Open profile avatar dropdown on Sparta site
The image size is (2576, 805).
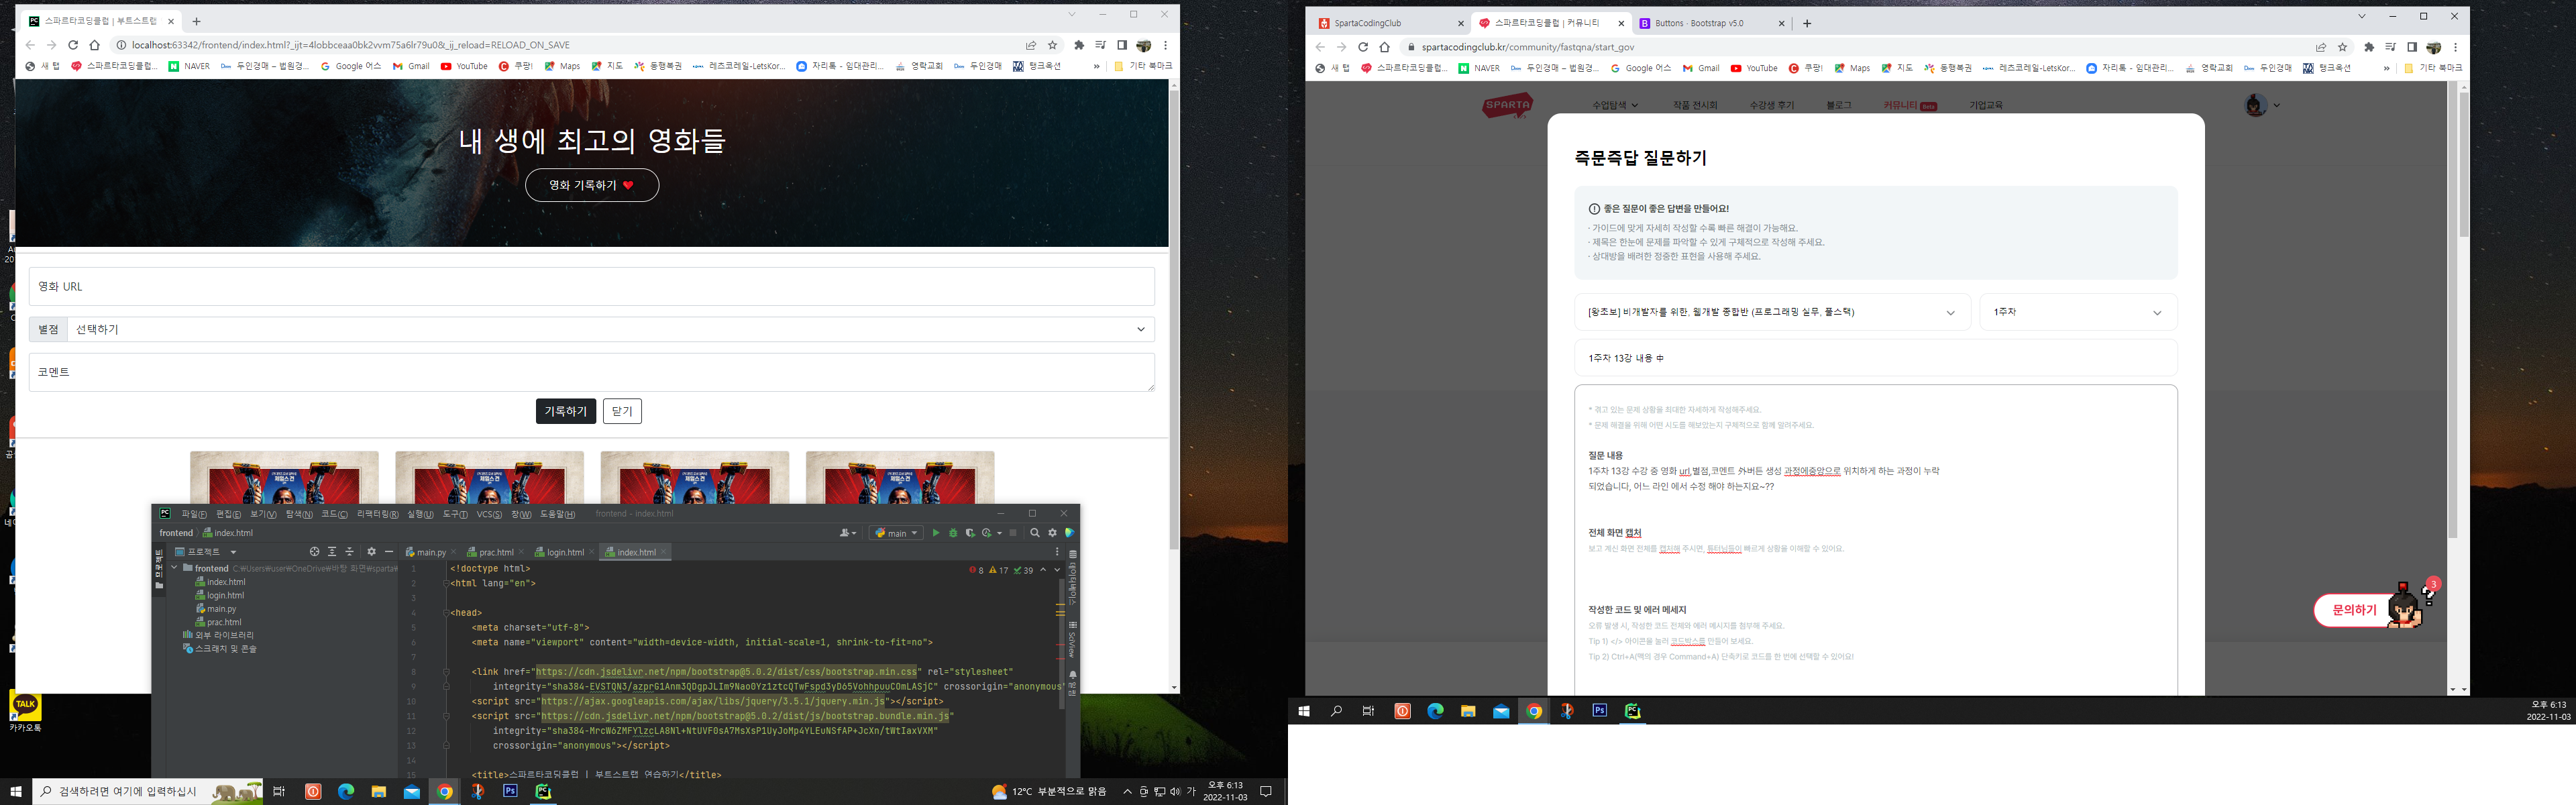(2262, 105)
